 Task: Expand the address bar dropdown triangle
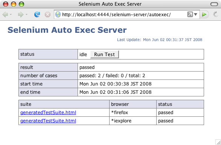(195, 14)
